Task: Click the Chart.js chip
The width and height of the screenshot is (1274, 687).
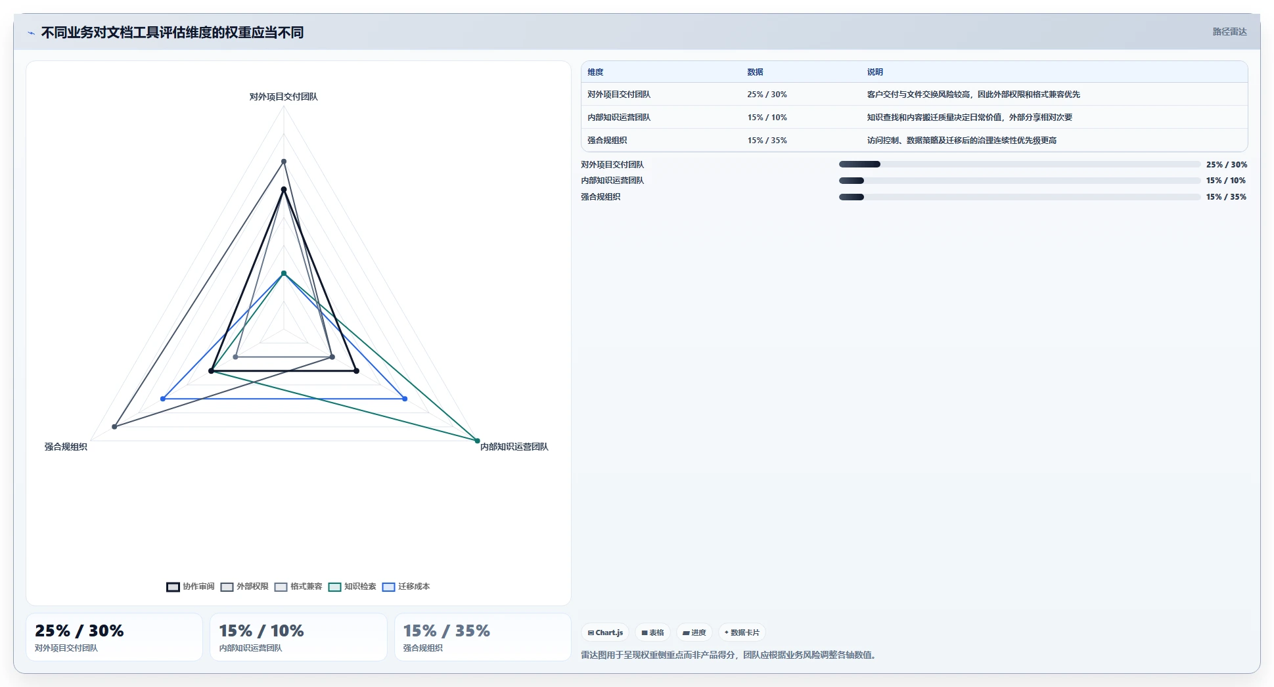Action: point(605,632)
